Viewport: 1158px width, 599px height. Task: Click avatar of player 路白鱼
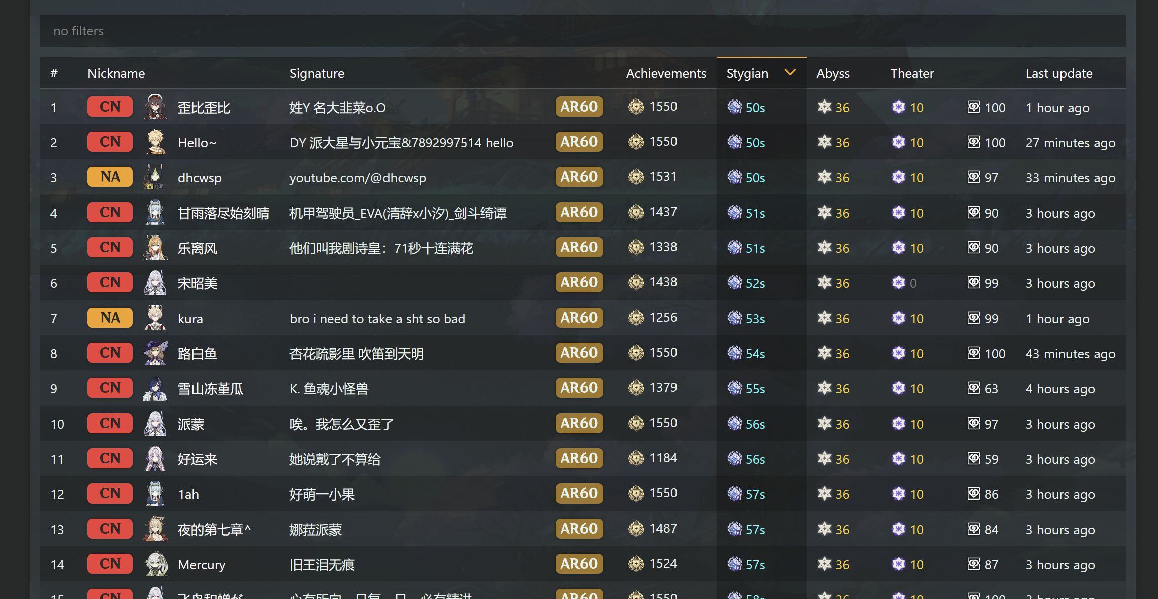coord(155,353)
